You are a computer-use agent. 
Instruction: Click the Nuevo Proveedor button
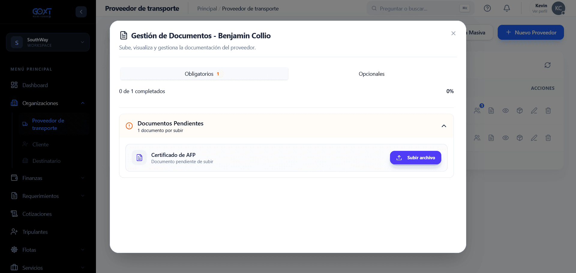[531, 32]
